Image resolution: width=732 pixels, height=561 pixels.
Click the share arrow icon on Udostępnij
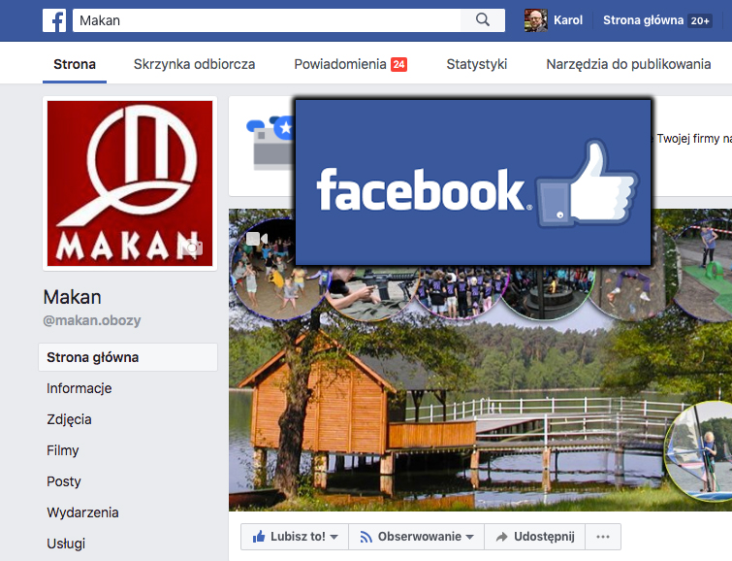click(502, 537)
